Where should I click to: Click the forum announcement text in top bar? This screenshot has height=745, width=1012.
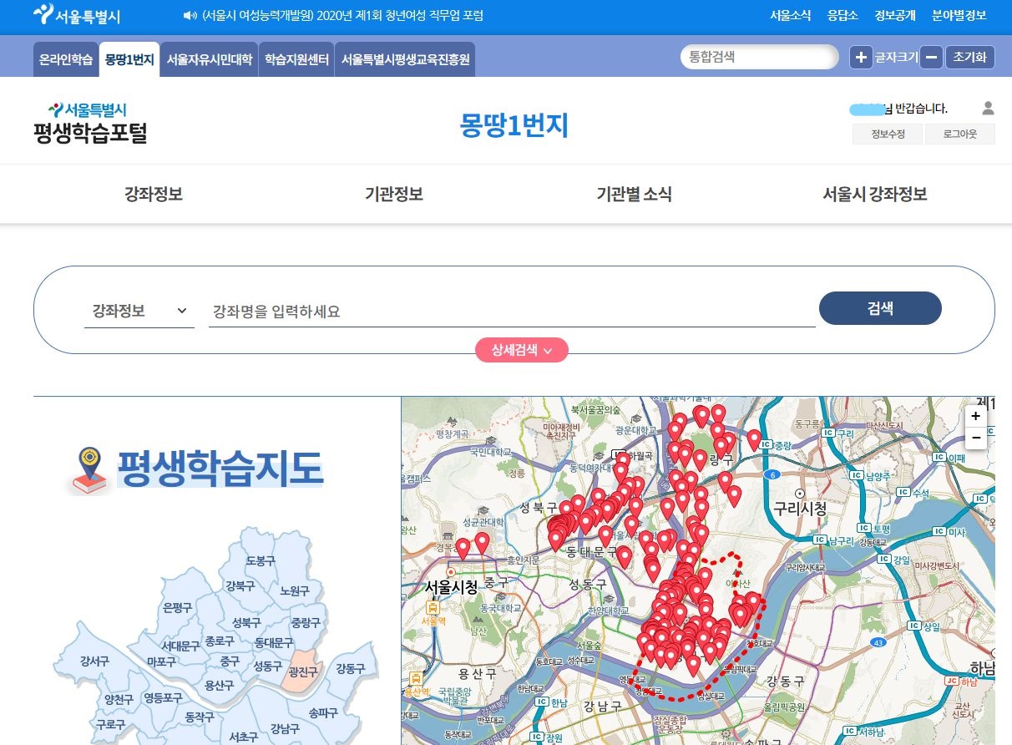(x=342, y=16)
